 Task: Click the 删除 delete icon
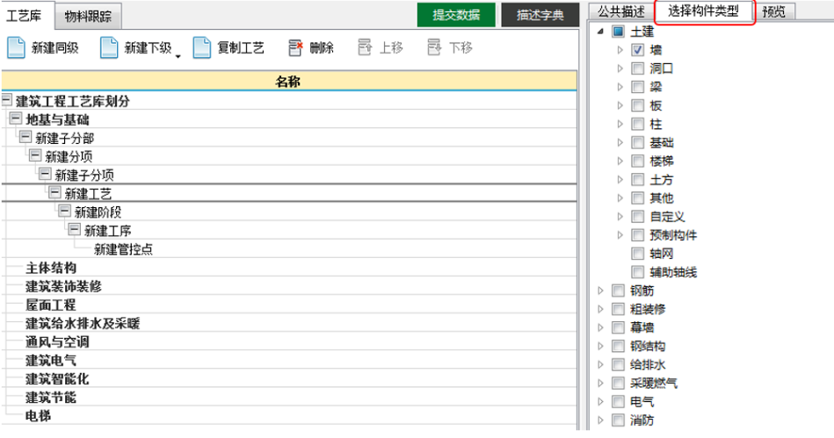295,48
